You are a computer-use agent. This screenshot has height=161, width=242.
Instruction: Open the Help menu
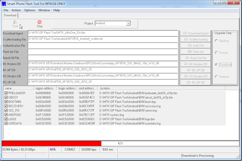click(x=56, y=10)
